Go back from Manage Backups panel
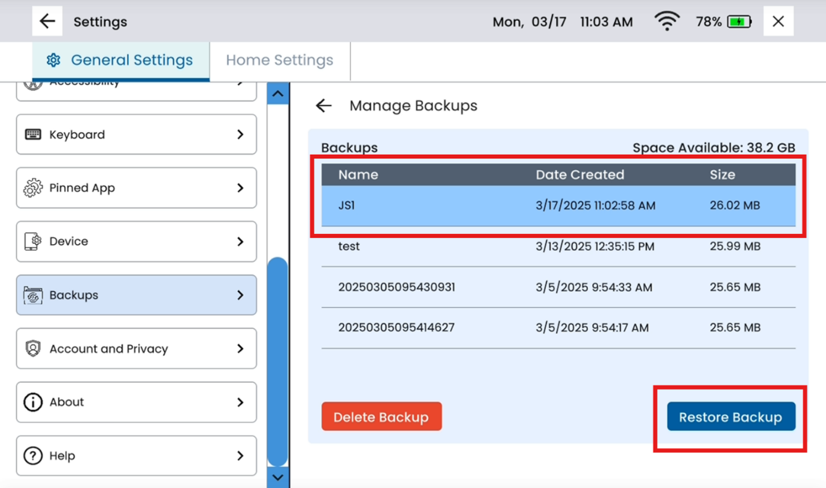Screen dimensions: 826x488 coord(323,106)
